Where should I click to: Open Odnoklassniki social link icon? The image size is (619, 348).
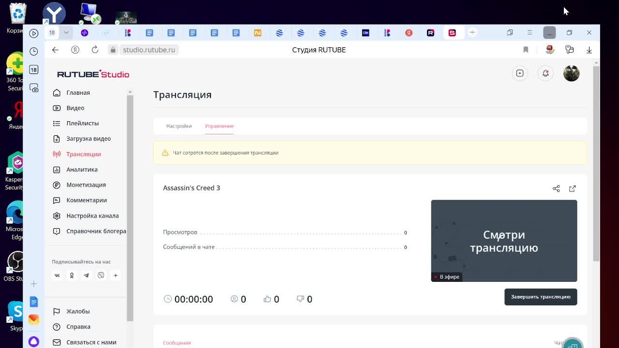[72, 275]
